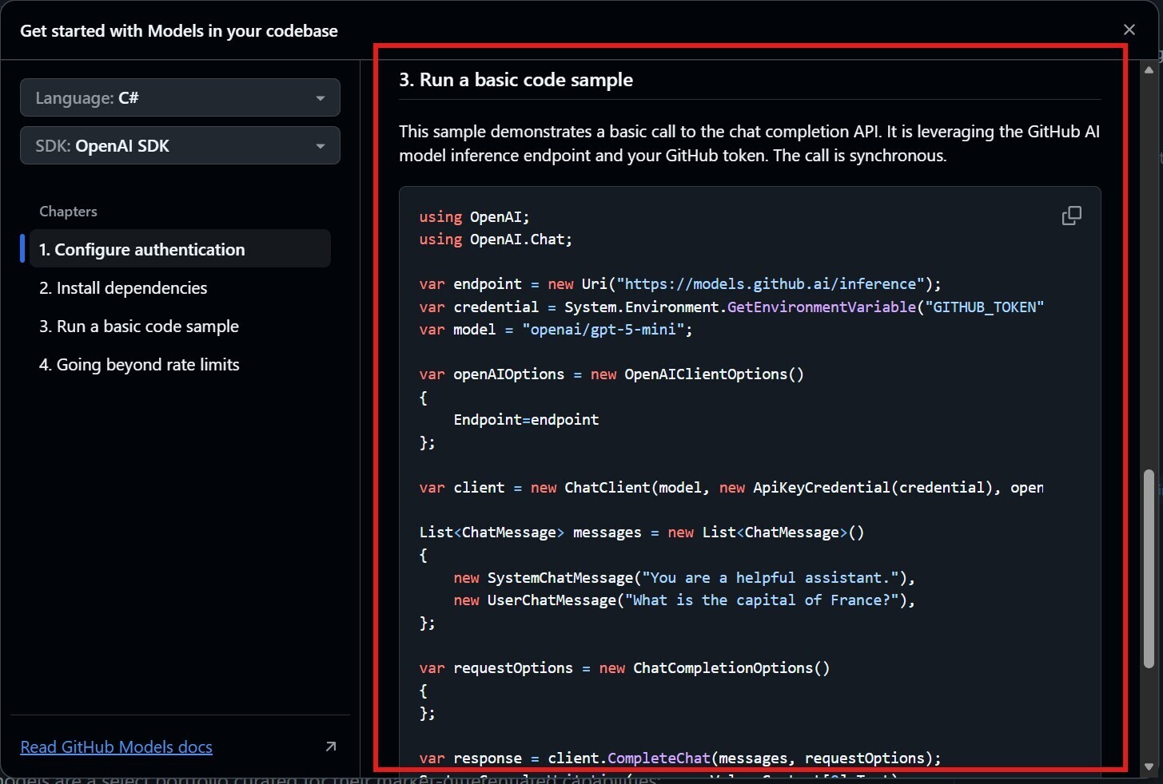Viewport: 1163px width, 784px height.
Task: Click the scrollbar down arrow
Action: click(x=1149, y=766)
